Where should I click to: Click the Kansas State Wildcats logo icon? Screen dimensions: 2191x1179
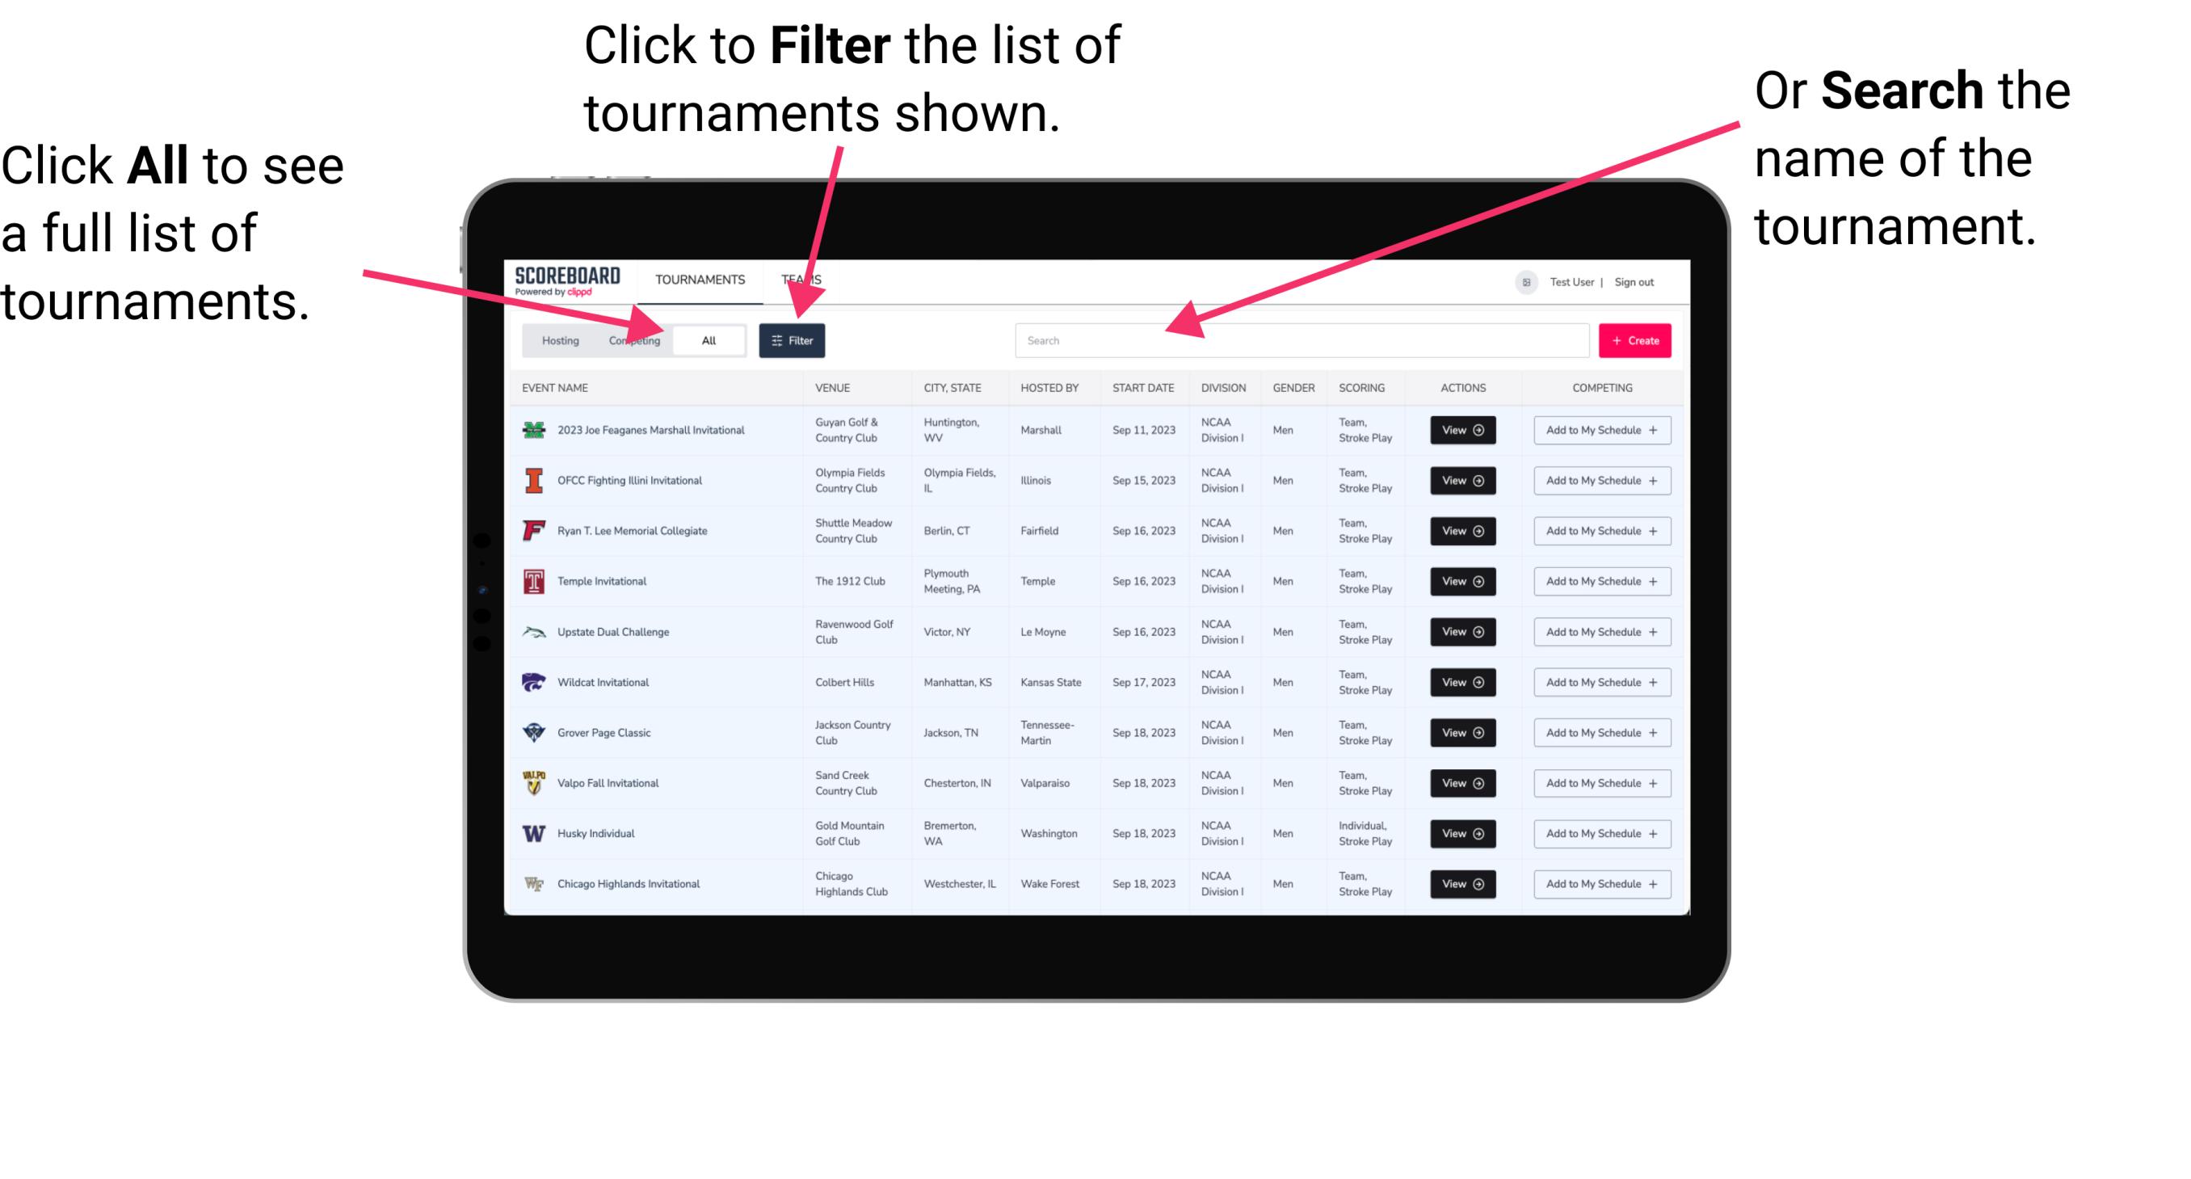(532, 682)
